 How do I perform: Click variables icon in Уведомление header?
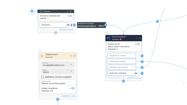(x=71, y=56)
